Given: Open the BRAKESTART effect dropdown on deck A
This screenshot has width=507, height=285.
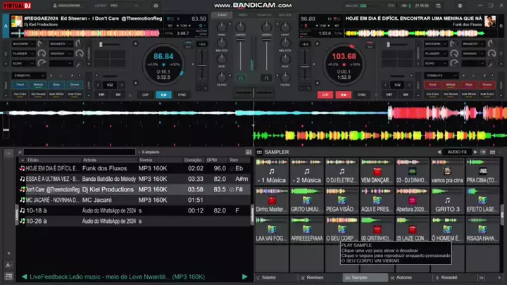Looking at the screenshot, I should point(61,44).
